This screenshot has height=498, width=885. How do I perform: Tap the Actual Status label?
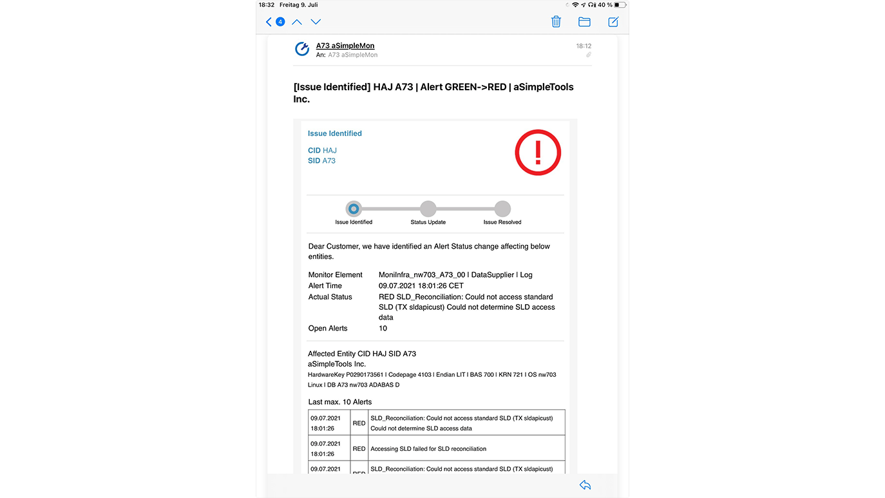point(330,297)
